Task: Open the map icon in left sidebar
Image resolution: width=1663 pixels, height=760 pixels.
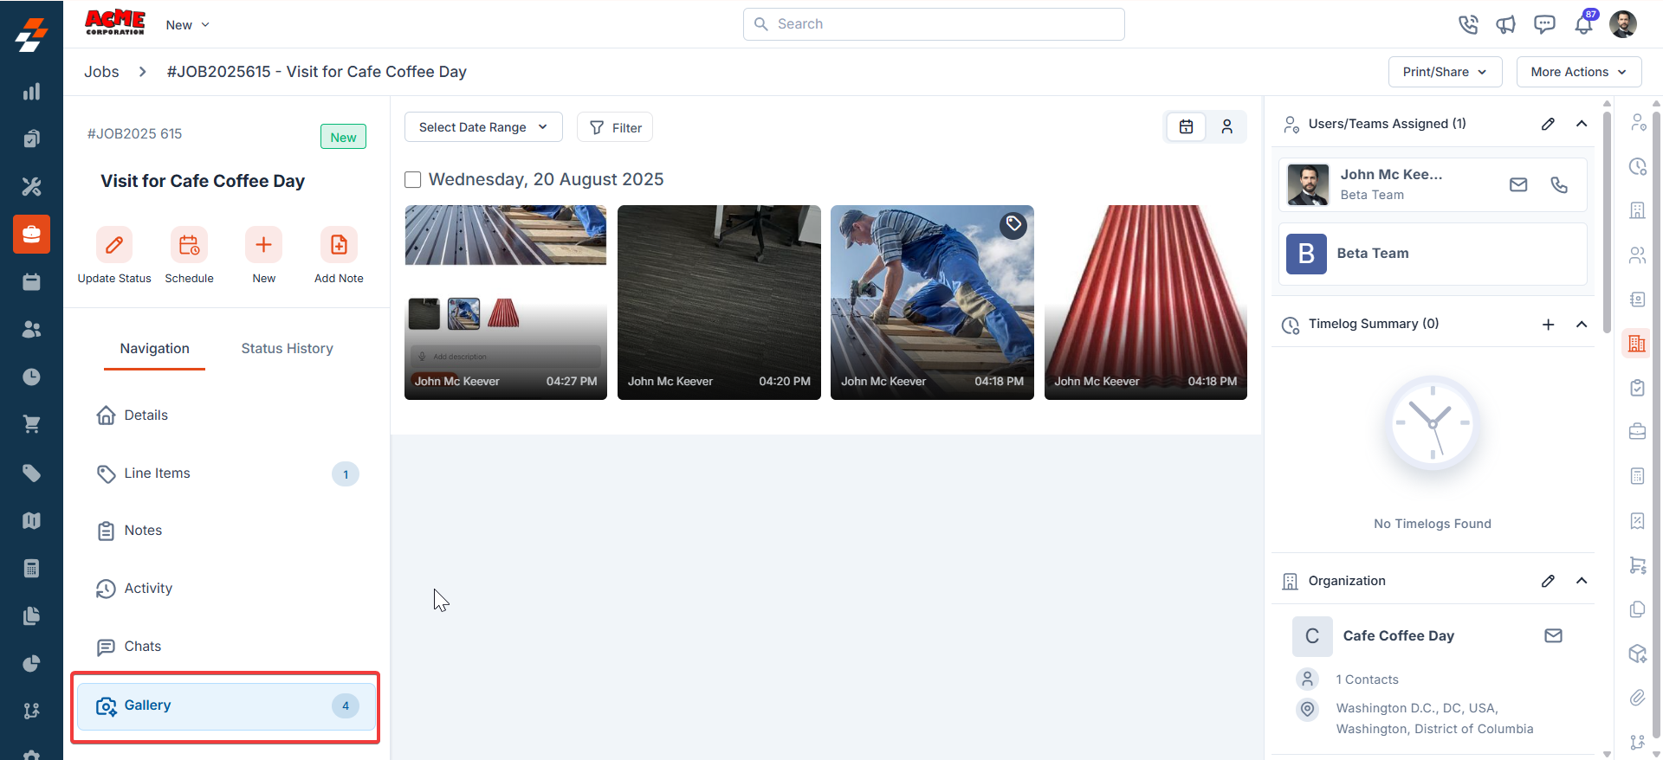Action: click(x=31, y=520)
